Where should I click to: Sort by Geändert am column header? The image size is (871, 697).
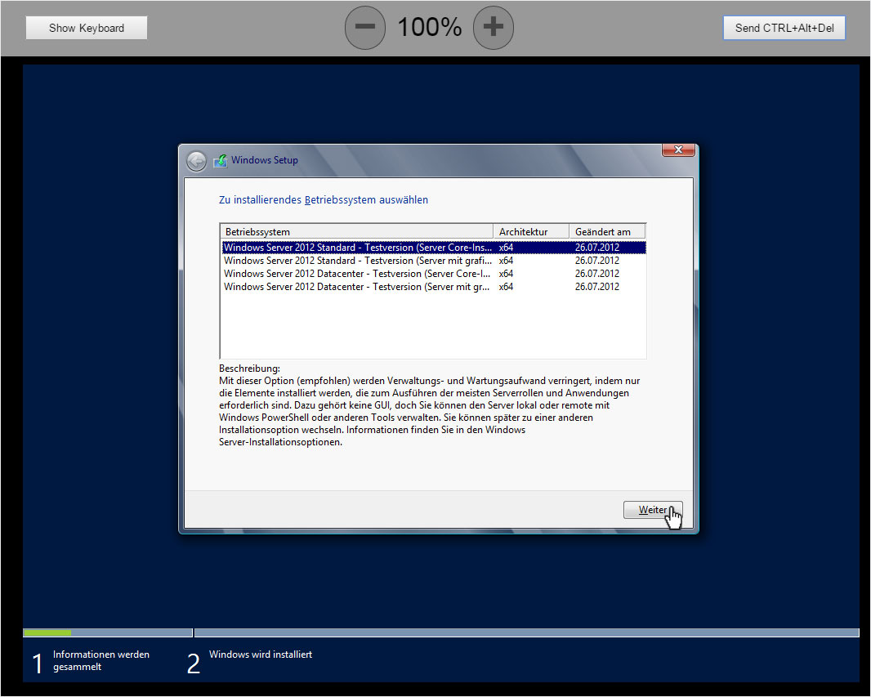point(607,231)
